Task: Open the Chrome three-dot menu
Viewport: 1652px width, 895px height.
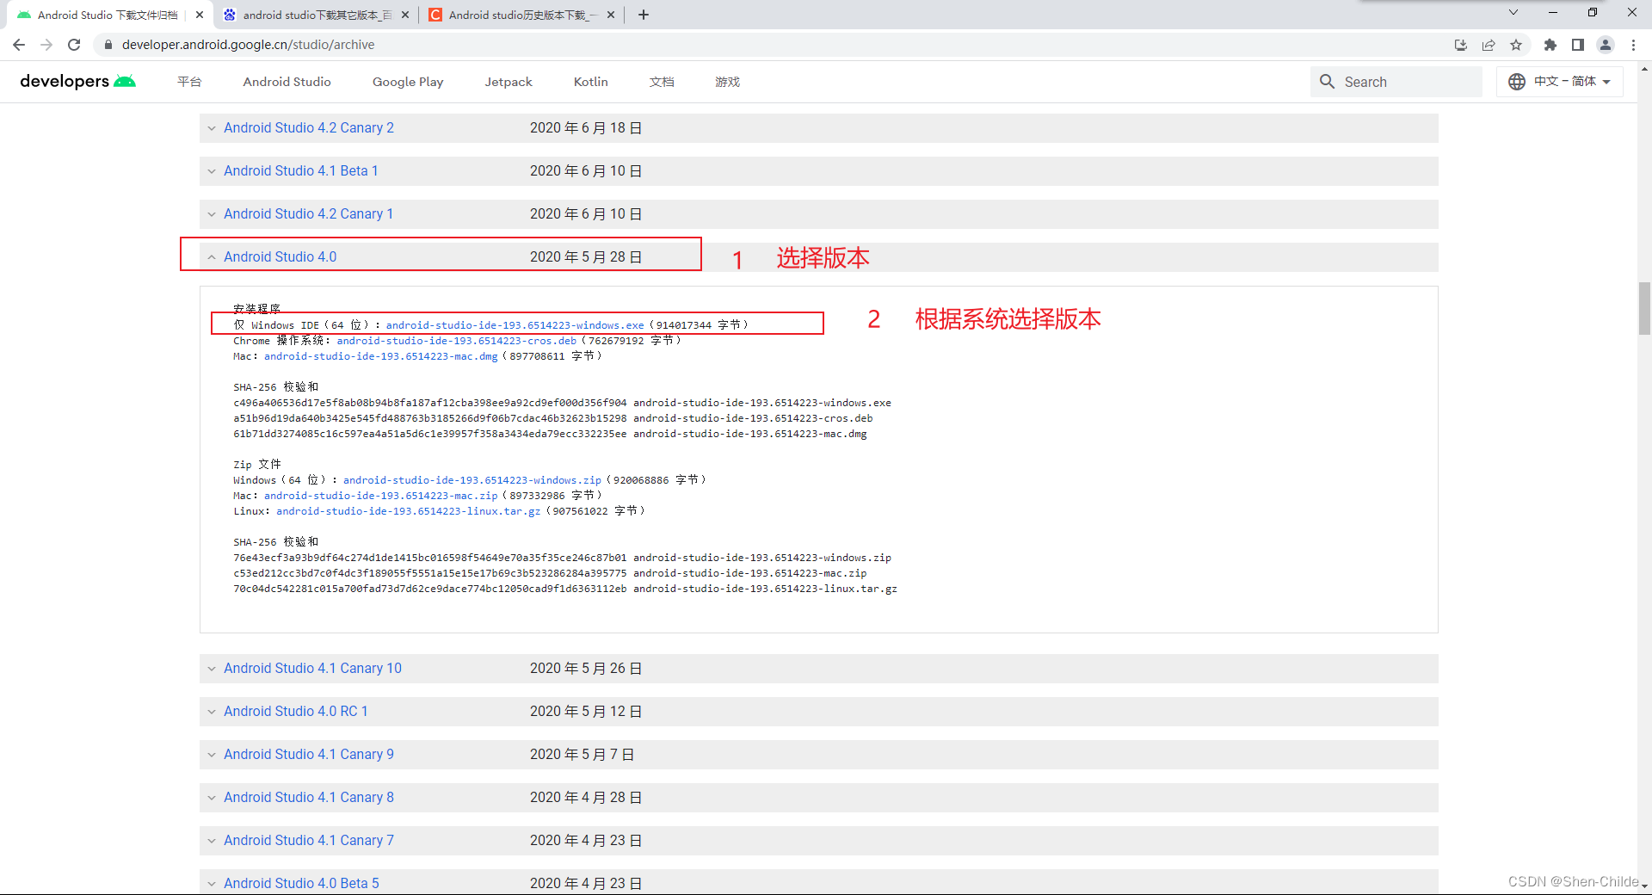Action: [x=1633, y=45]
